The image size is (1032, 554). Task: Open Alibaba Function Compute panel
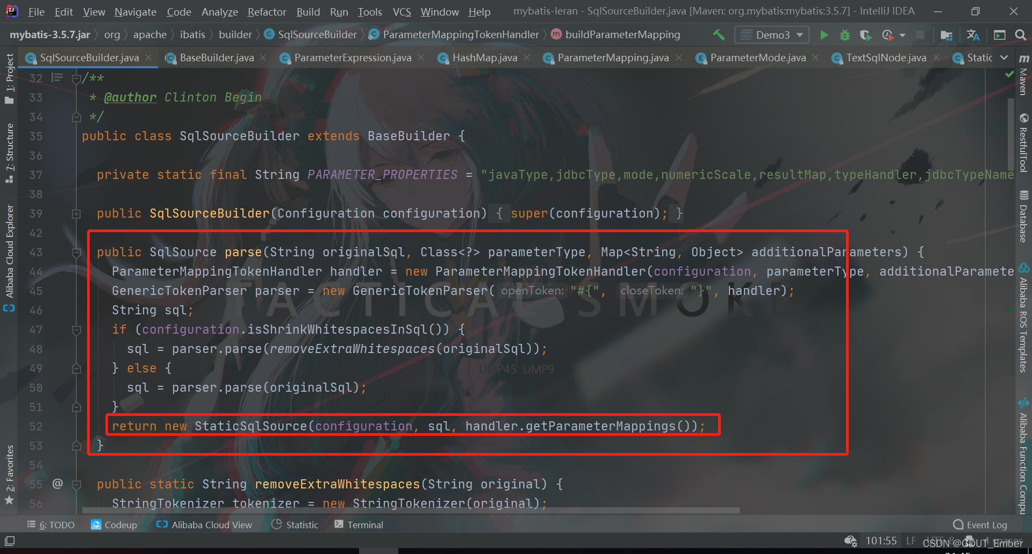pyautogui.click(x=1024, y=456)
